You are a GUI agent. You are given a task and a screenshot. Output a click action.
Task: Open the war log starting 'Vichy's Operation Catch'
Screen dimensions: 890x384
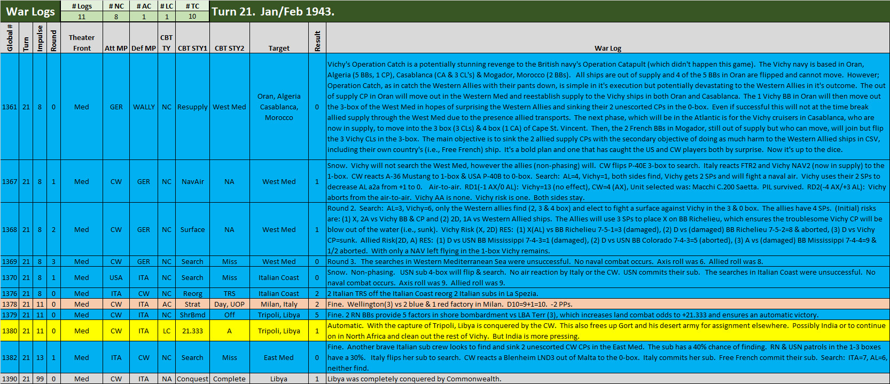click(x=608, y=107)
